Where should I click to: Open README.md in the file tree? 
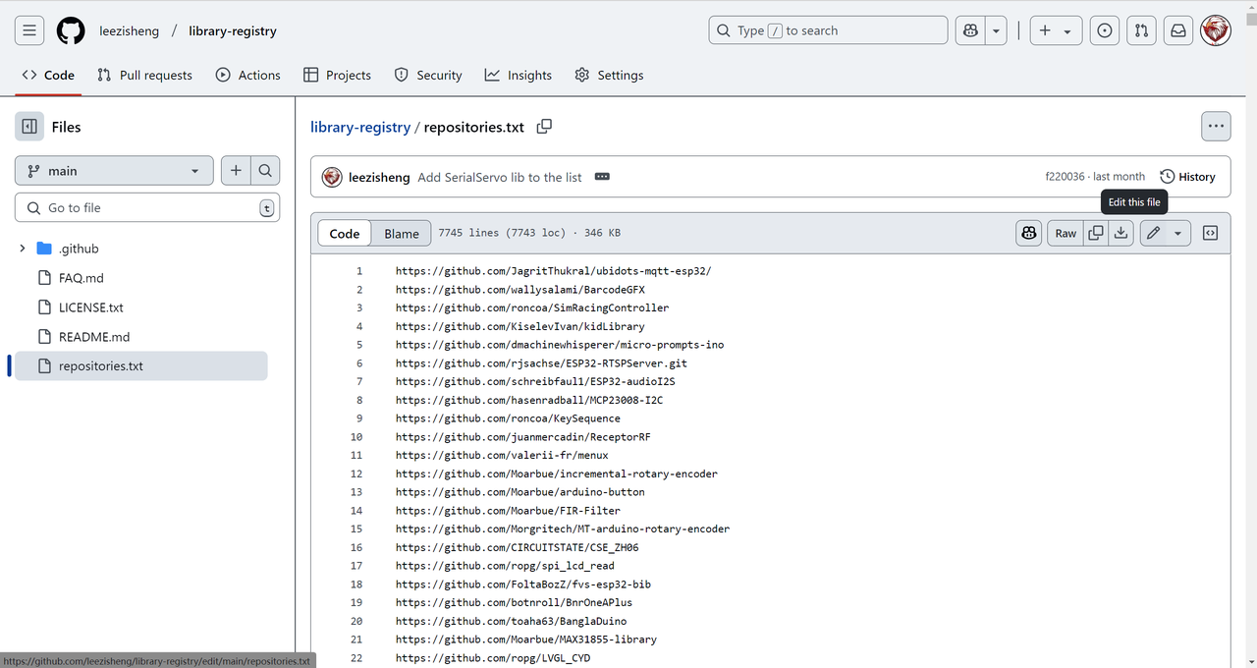click(x=94, y=337)
